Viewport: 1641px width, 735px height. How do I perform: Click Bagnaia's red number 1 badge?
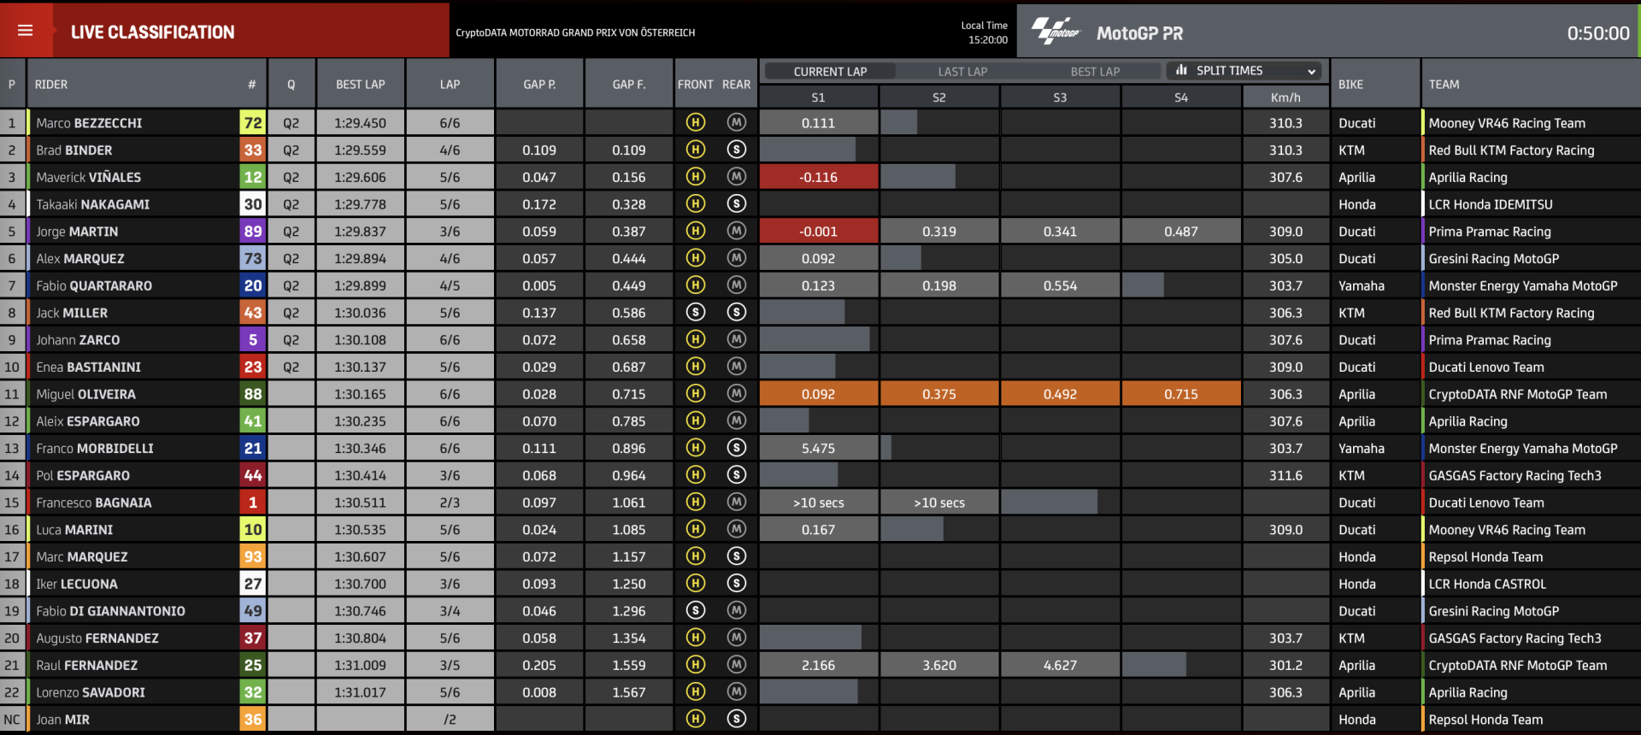pos(253,503)
